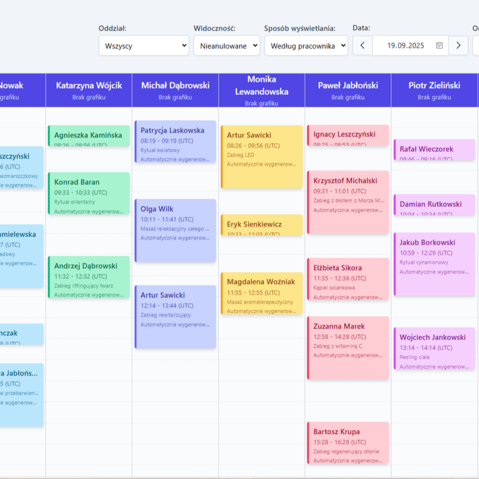Image resolution: width=479 pixels, height=479 pixels.
Task: Click Wojciech Jankowski's Peeling ciała appointment
Action: tap(434, 351)
